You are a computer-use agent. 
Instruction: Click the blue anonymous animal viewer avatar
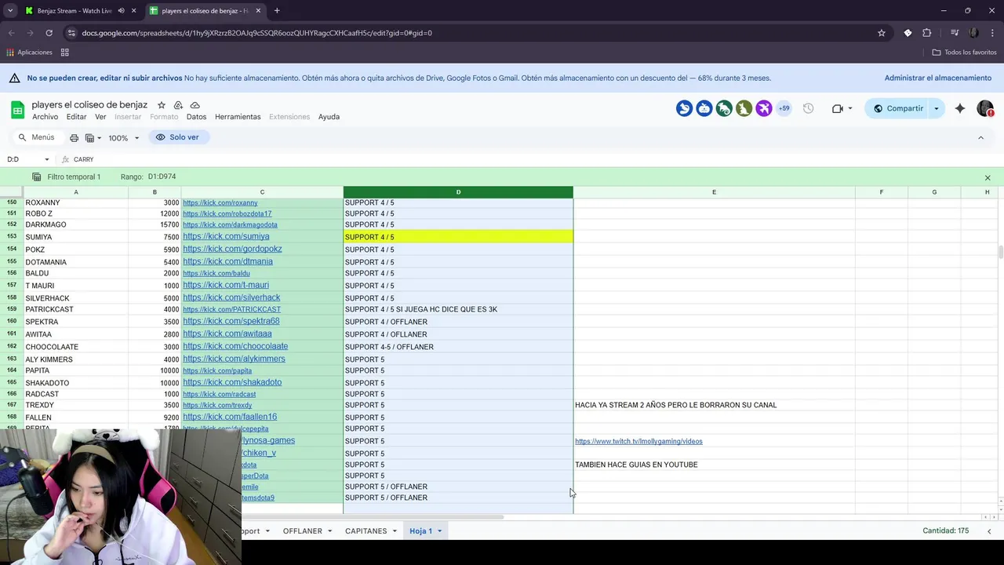tap(684, 108)
